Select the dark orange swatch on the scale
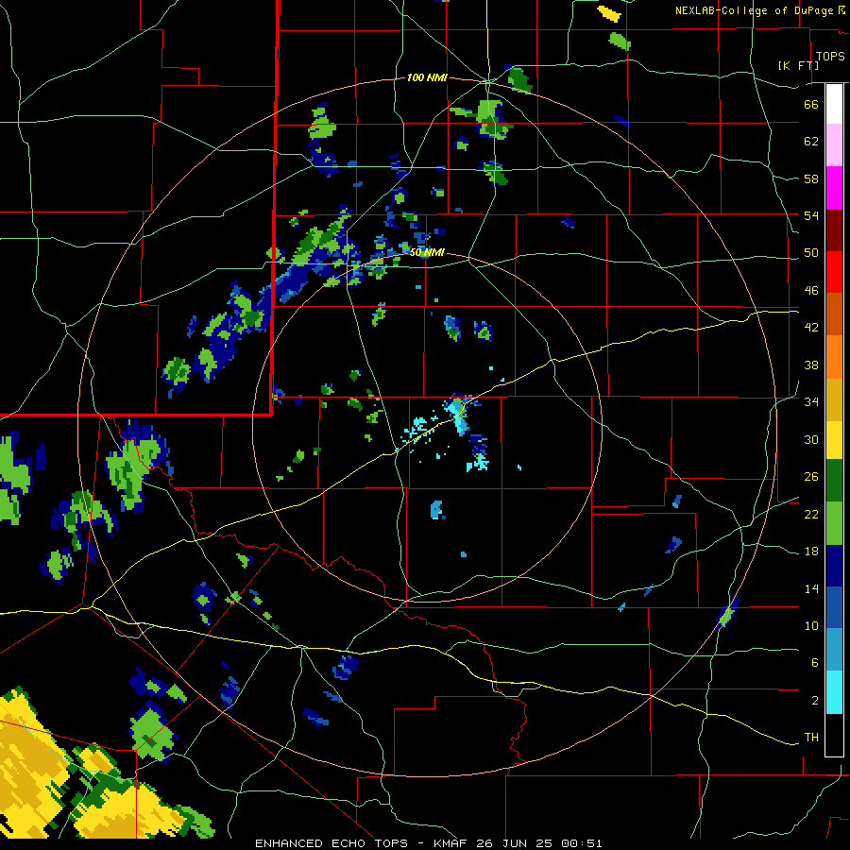This screenshot has height=850, width=850. (834, 314)
